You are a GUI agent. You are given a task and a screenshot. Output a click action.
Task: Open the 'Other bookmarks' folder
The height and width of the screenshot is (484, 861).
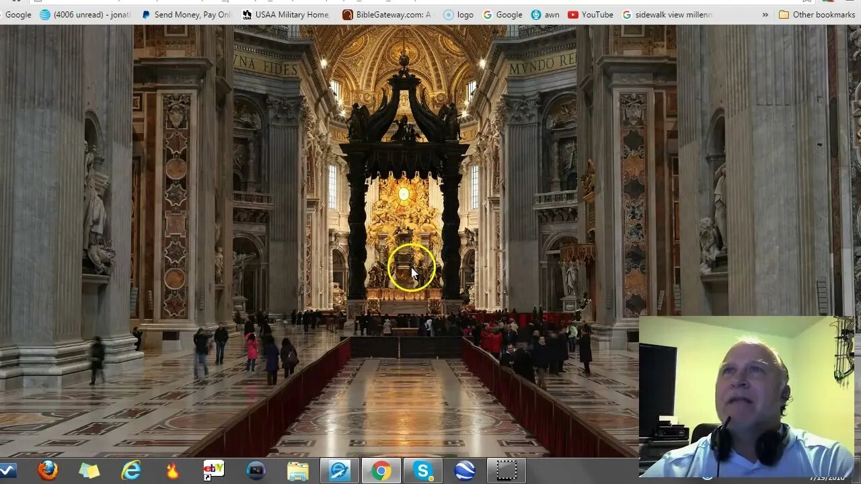pyautogui.click(x=817, y=14)
